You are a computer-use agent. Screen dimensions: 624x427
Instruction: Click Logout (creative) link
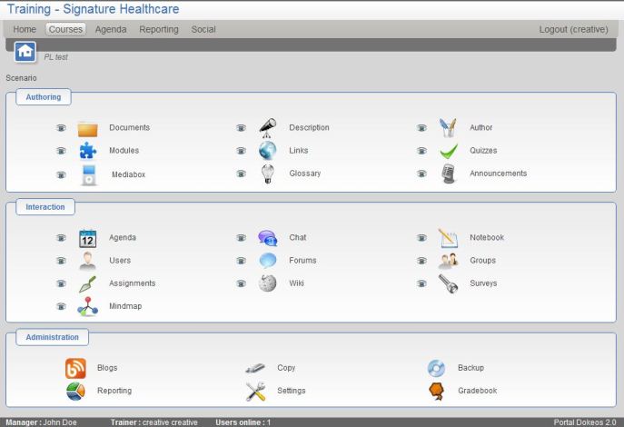(x=573, y=29)
